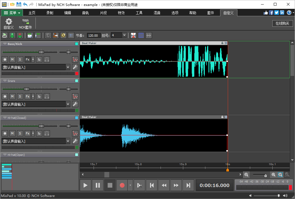Arm record on Snare track
This screenshot has height=199, width=295.
[x=5, y=96]
